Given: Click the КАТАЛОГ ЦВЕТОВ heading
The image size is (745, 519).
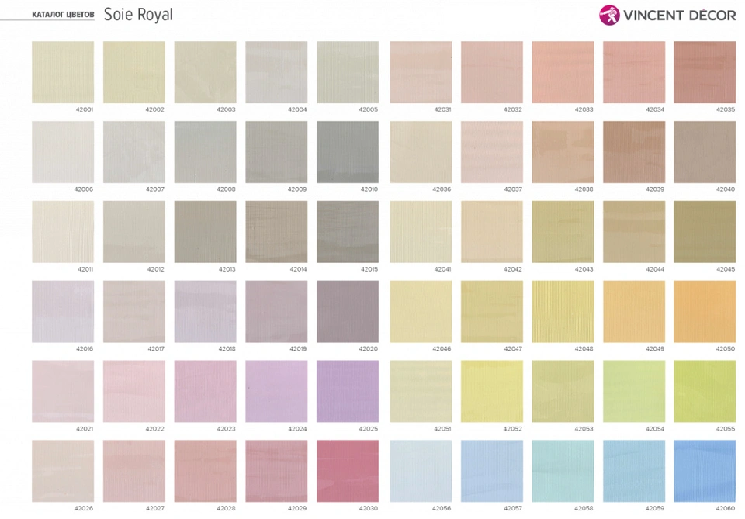Looking at the screenshot, I should pos(63,15).
